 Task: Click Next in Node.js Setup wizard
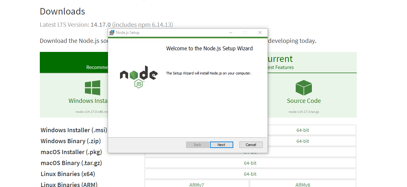[x=221, y=145]
